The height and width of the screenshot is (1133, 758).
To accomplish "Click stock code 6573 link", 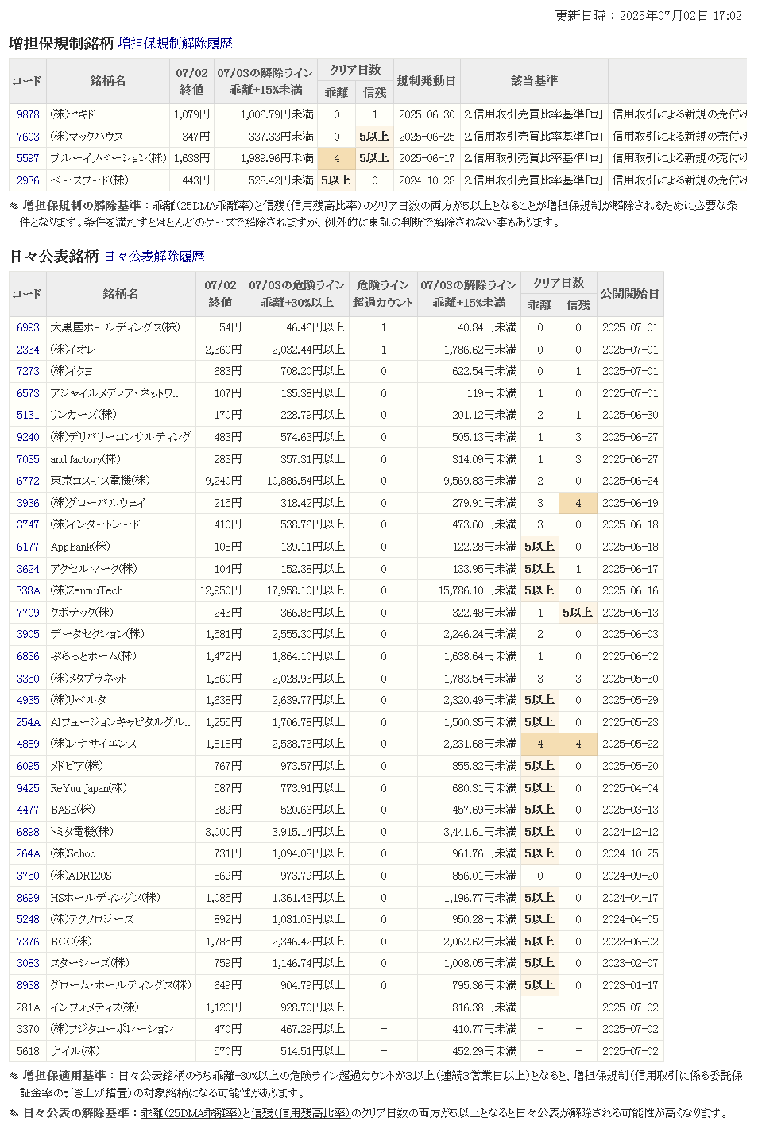I will click(x=28, y=393).
